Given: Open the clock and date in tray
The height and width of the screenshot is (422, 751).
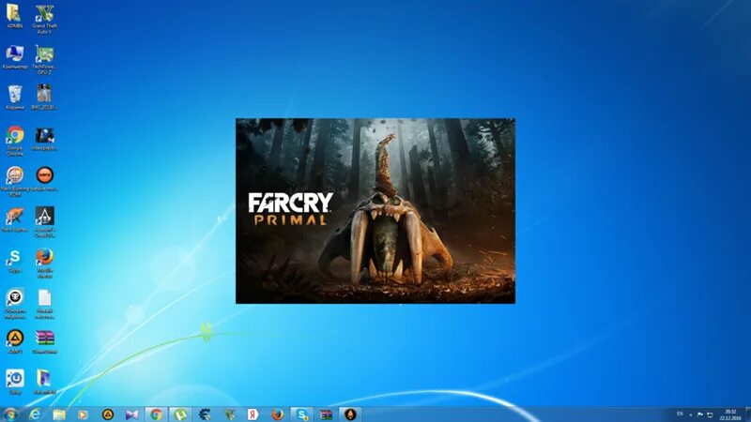Looking at the screenshot, I should (x=730, y=414).
